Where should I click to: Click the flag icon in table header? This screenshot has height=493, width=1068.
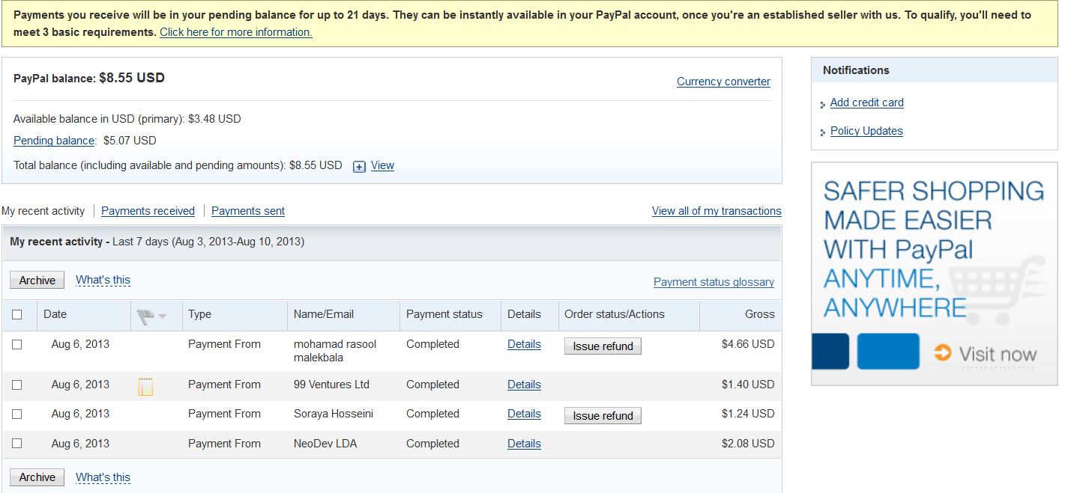(145, 316)
